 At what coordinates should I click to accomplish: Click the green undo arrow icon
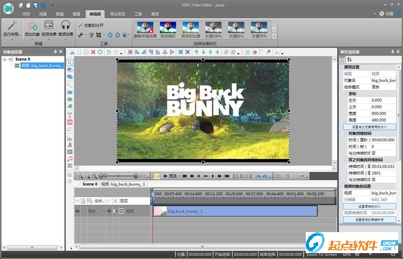[x=109, y=52]
